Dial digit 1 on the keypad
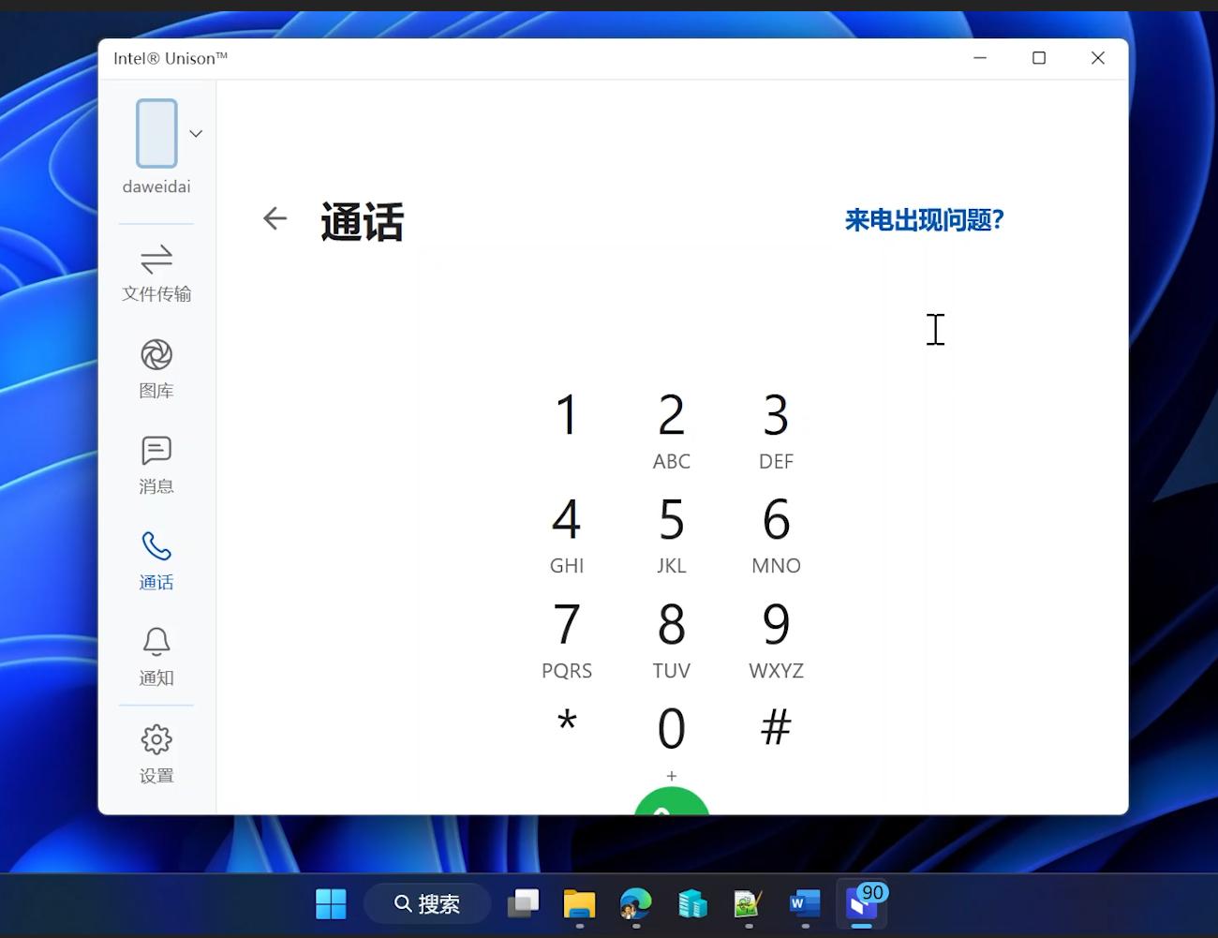Screen dimensions: 1218x938 point(567,415)
